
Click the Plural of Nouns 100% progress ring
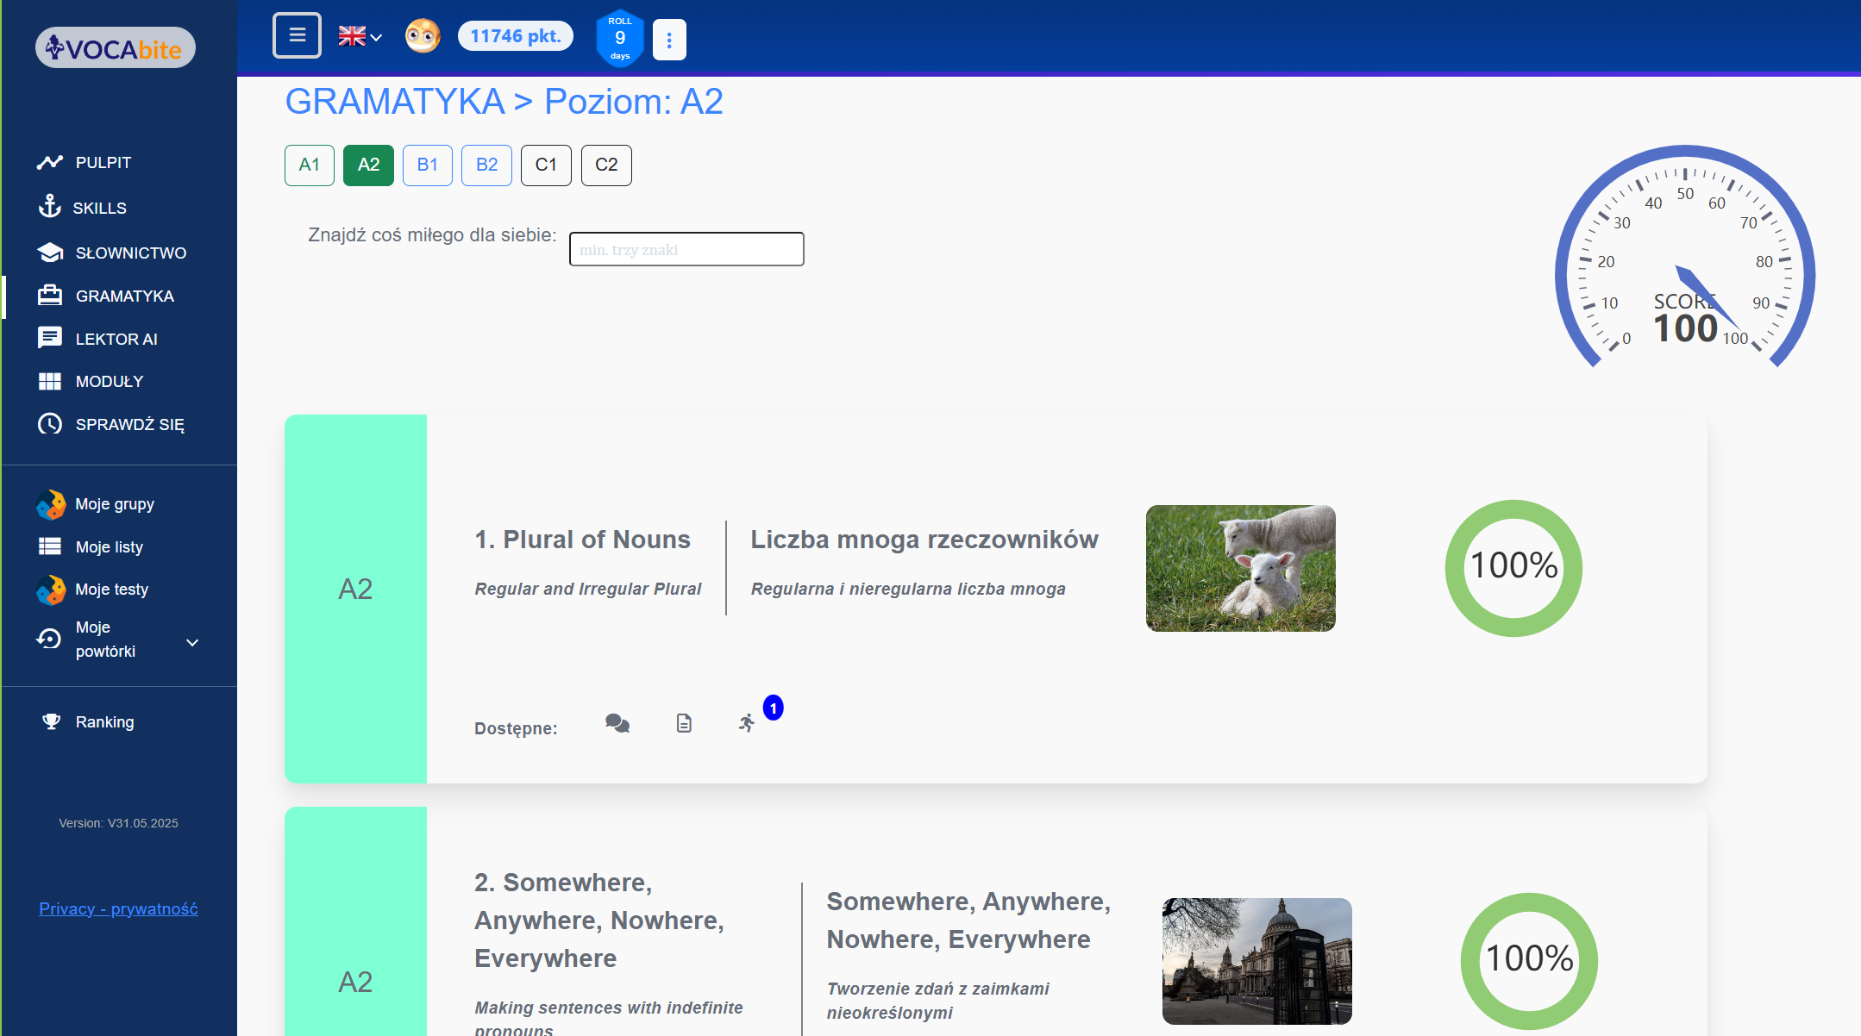[1513, 568]
